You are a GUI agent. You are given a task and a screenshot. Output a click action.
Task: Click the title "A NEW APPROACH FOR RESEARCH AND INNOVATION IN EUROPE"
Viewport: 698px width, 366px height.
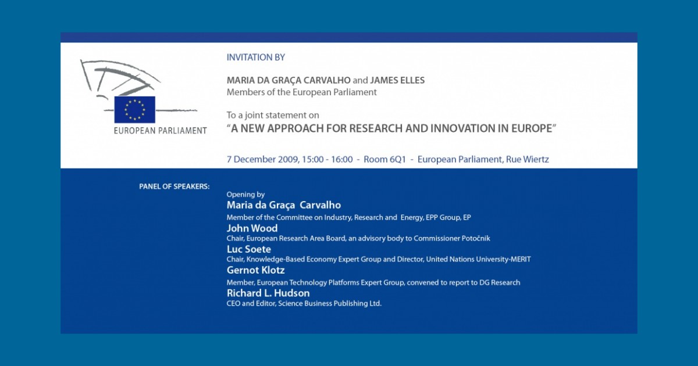point(391,128)
